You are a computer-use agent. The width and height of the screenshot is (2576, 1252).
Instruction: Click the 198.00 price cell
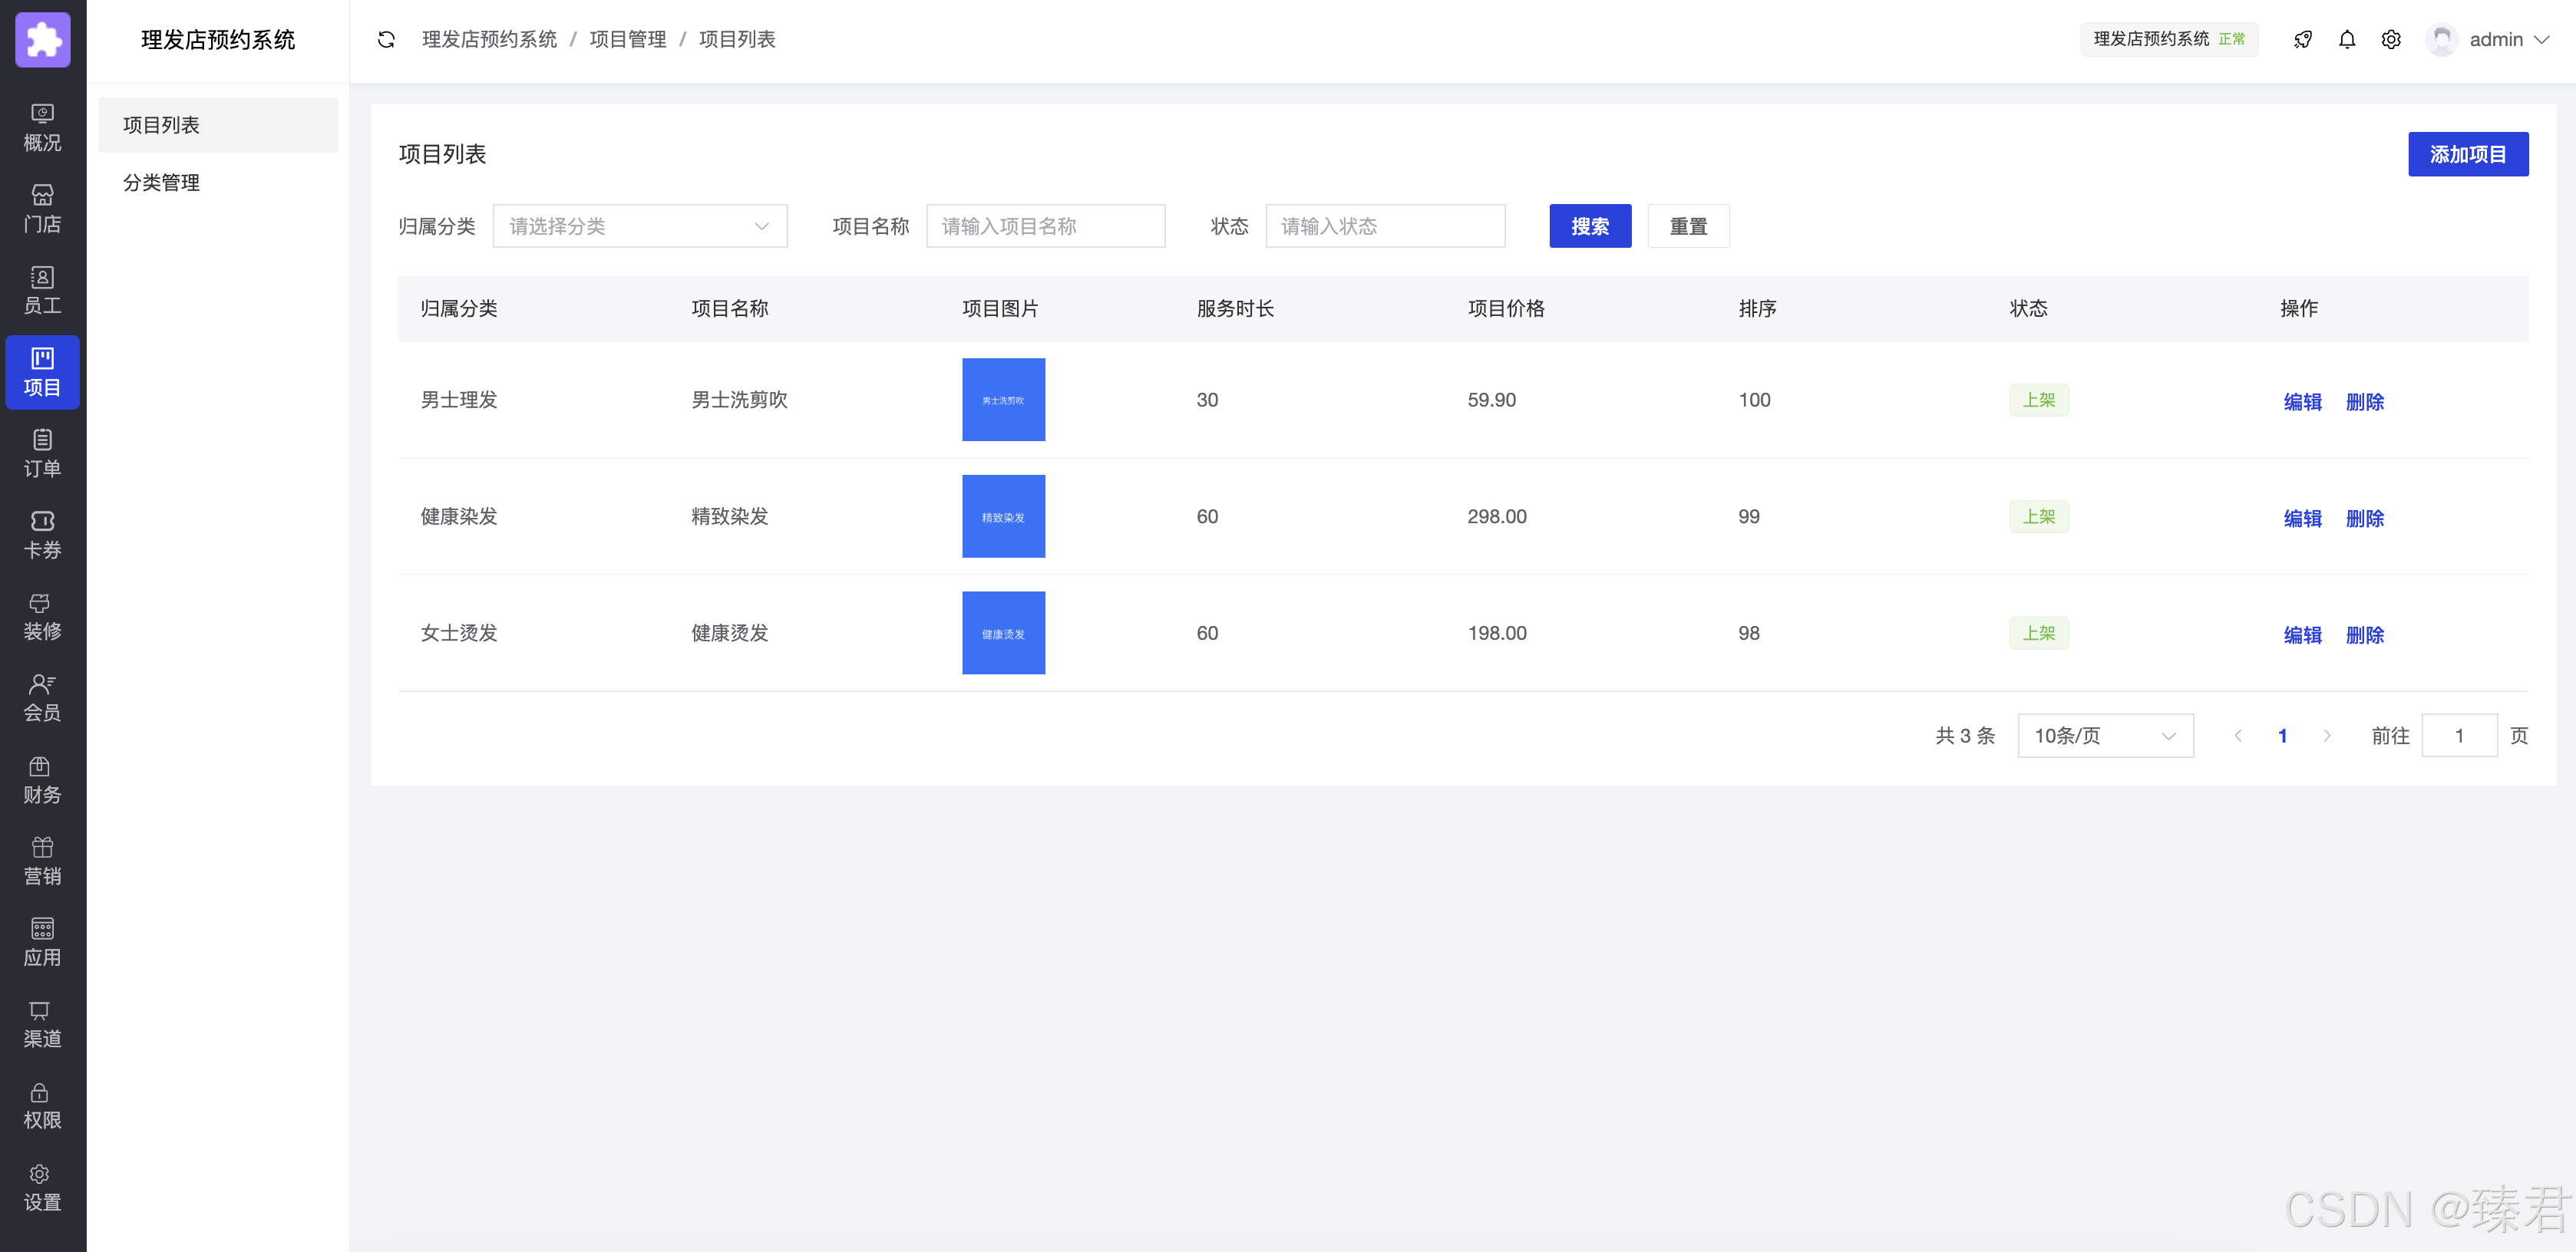pos(1497,634)
